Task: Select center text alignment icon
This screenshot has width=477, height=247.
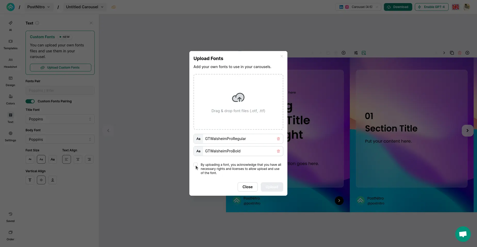Action: (x=78, y=159)
